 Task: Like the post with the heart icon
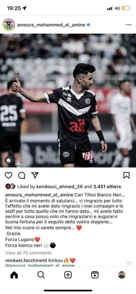pyautogui.click(x=8, y=175)
